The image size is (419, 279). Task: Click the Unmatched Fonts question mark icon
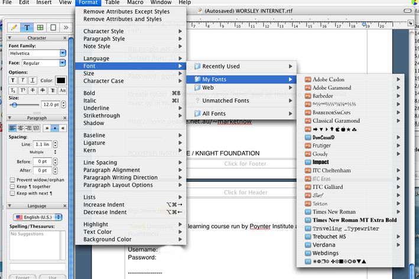(x=197, y=101)
